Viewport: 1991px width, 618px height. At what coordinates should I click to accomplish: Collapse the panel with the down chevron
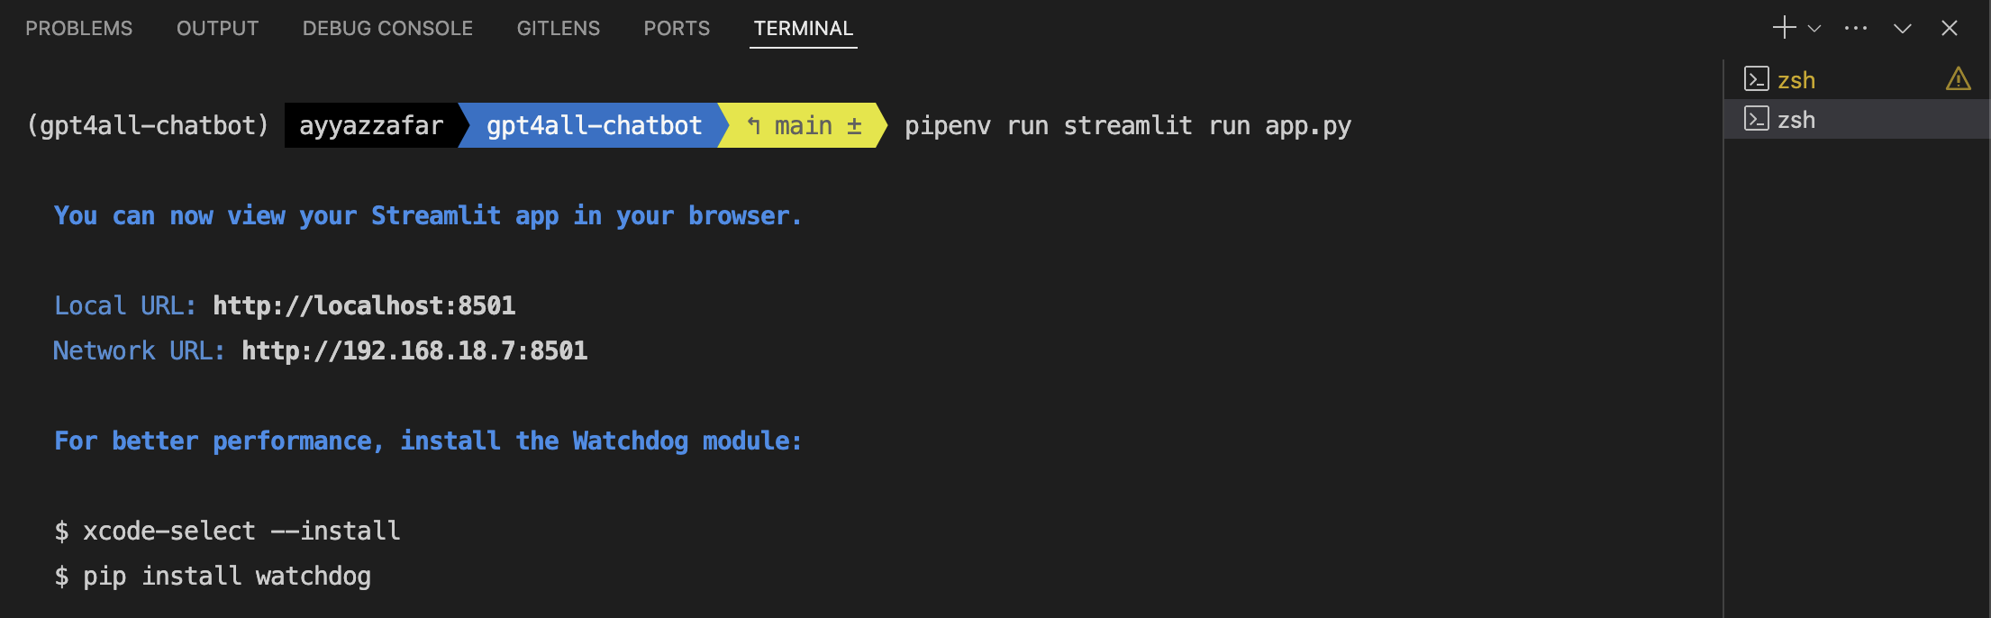point(1903,29)
